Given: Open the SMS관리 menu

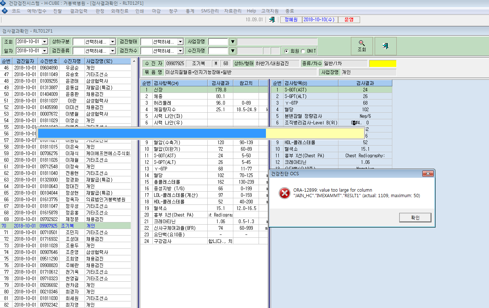Looking at the screenshot, I should [210, 11].
